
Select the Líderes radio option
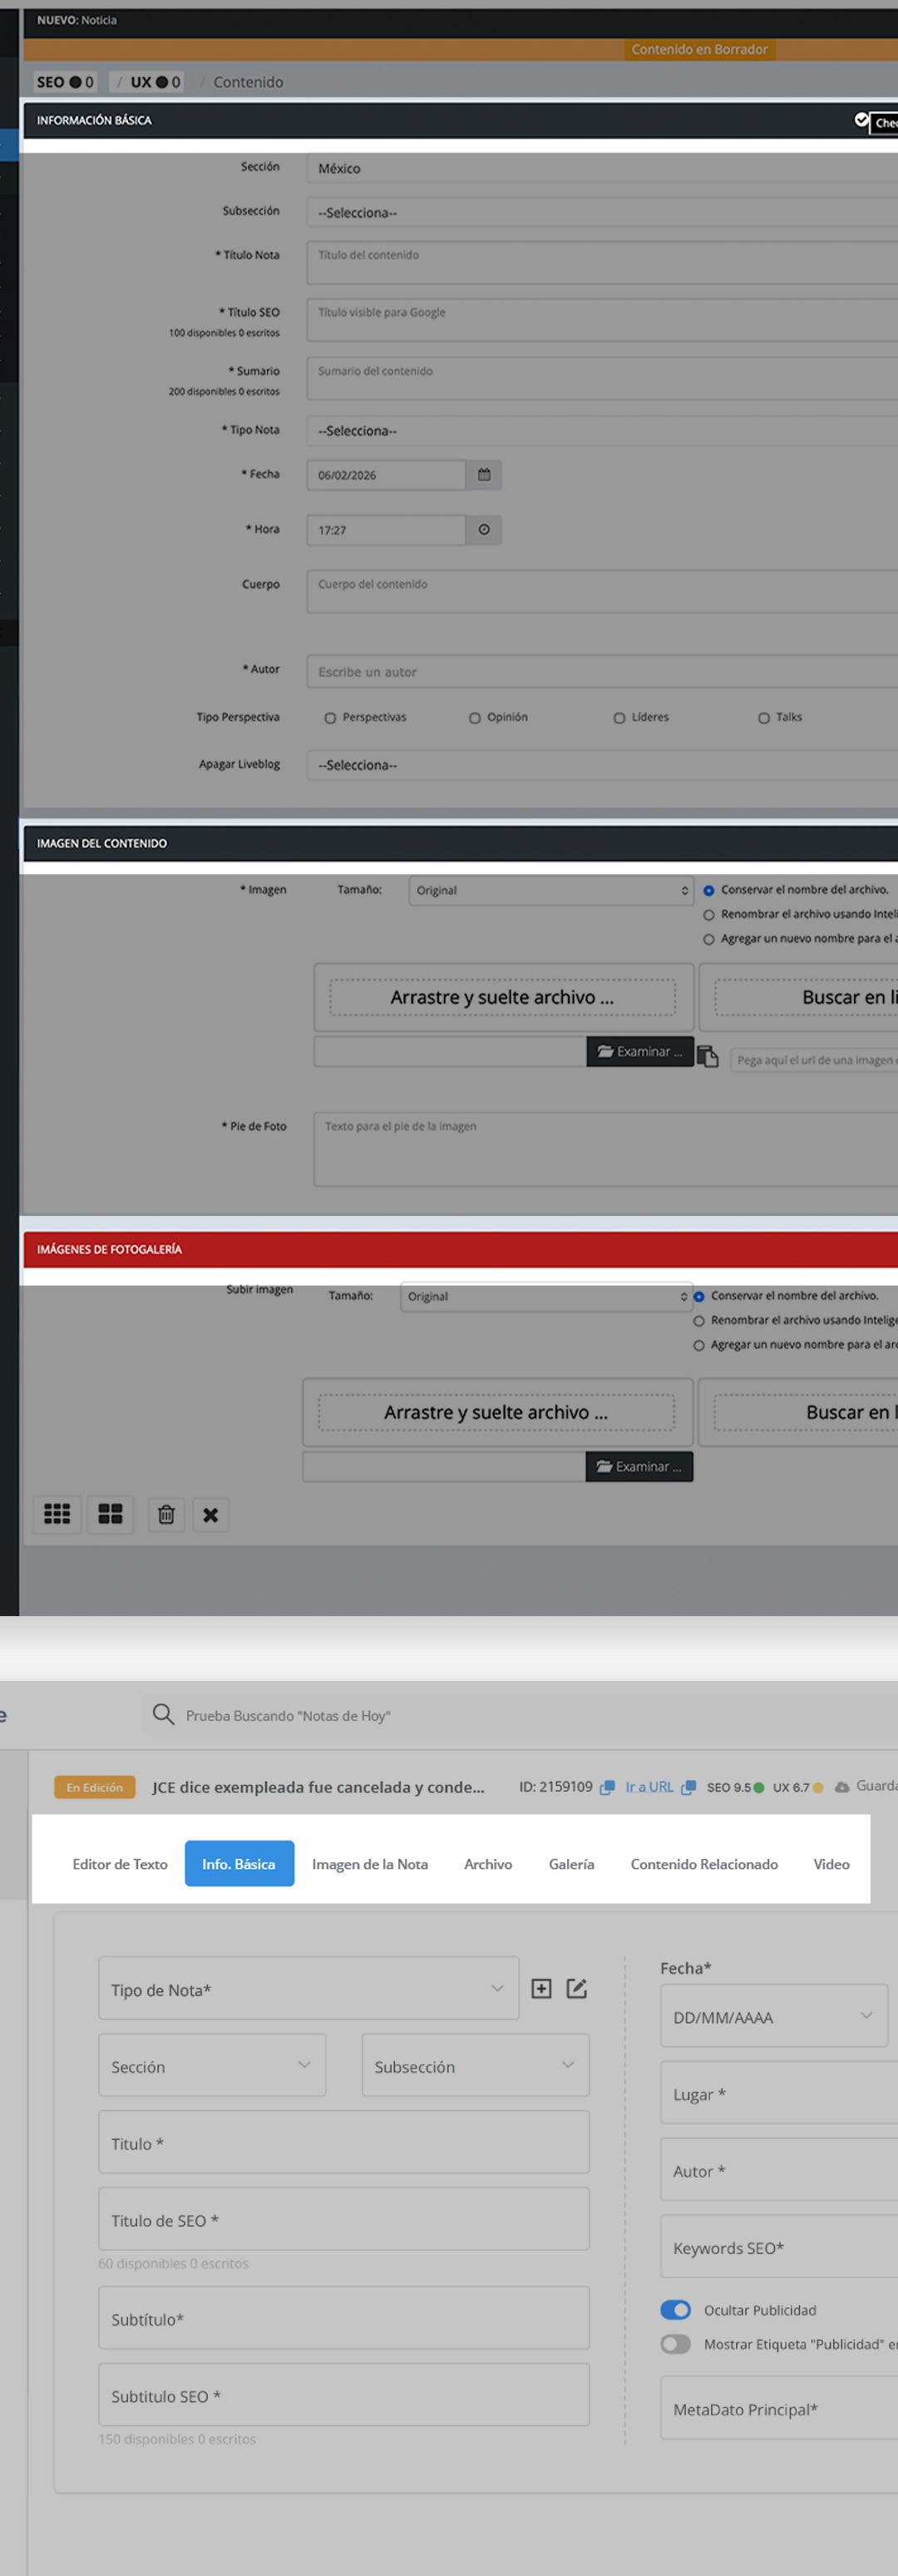coord(619,718)
